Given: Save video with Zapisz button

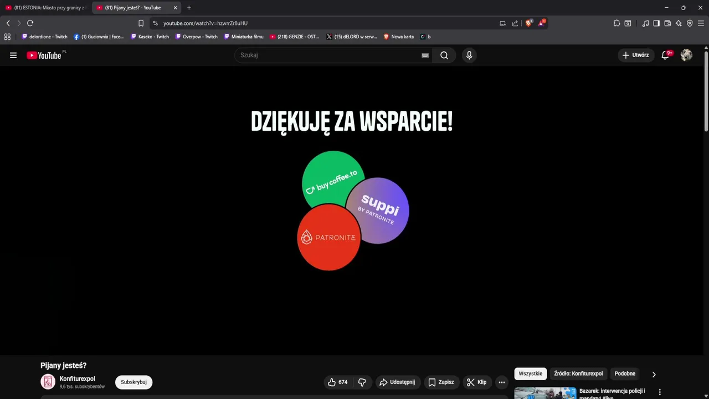Looking at the screenshot, I should click(x=441, y=382).
